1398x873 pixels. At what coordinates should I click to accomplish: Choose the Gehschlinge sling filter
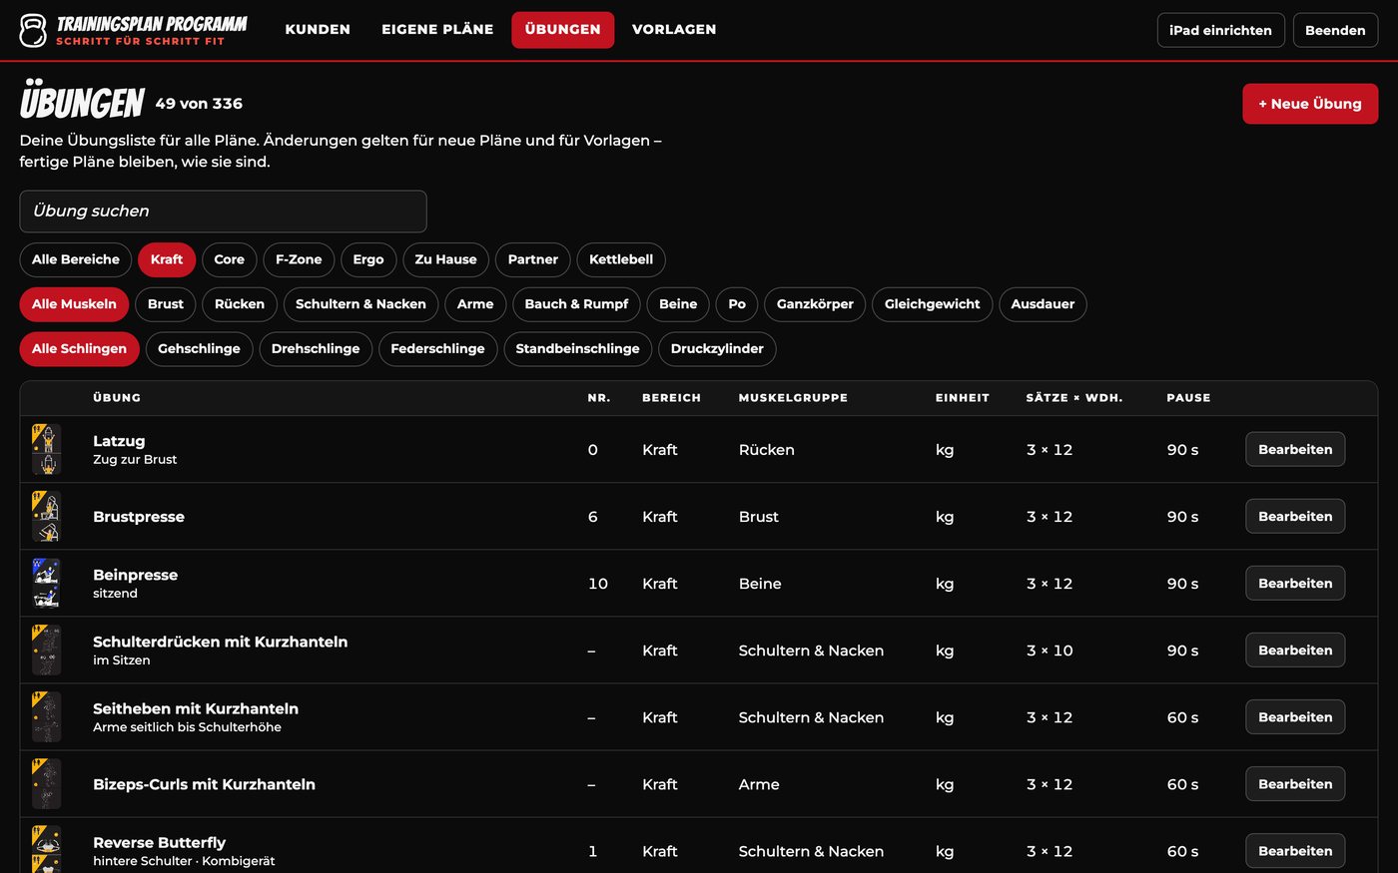click(x=199, y=349)
